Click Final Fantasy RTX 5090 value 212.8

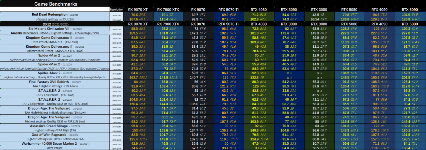coord(406,86)
